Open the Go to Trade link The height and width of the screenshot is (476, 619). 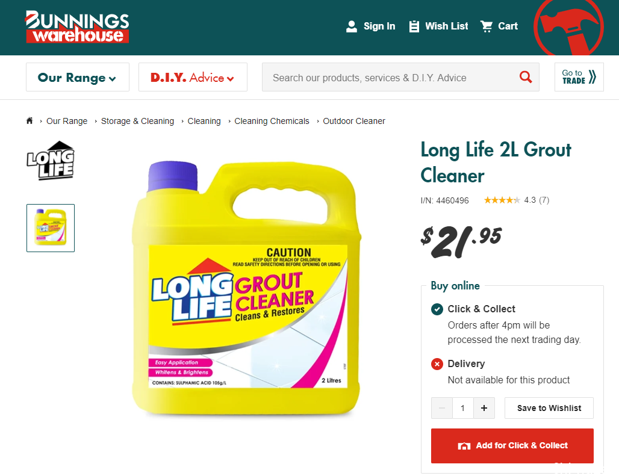coord(579,77)
